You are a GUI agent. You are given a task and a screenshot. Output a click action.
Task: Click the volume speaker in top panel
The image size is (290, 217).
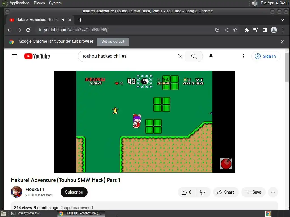pyautogui.click(x=255, y=3)
